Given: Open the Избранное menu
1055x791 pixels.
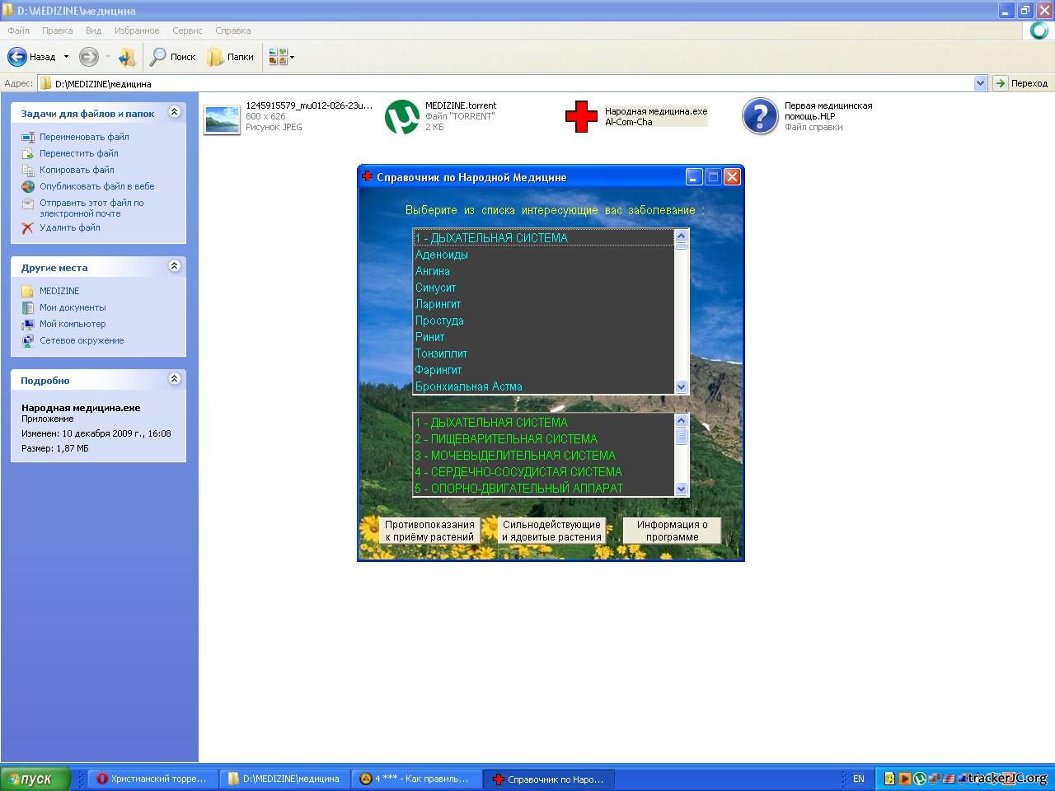Looking at the screenshot, I should click(137, 30).
